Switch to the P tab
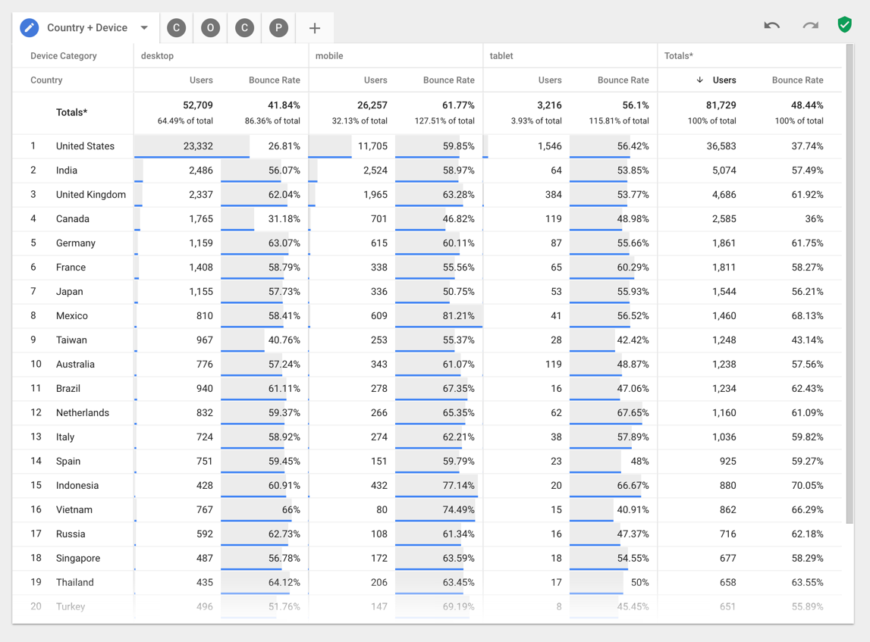 pos(278,28)
